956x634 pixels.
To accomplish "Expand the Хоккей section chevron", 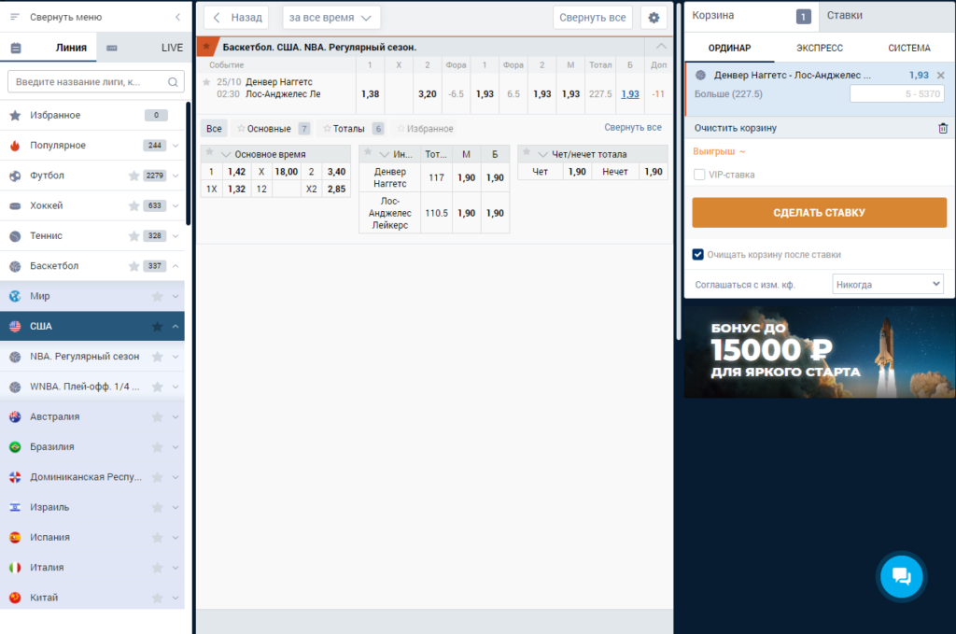I will coord(176,205).
